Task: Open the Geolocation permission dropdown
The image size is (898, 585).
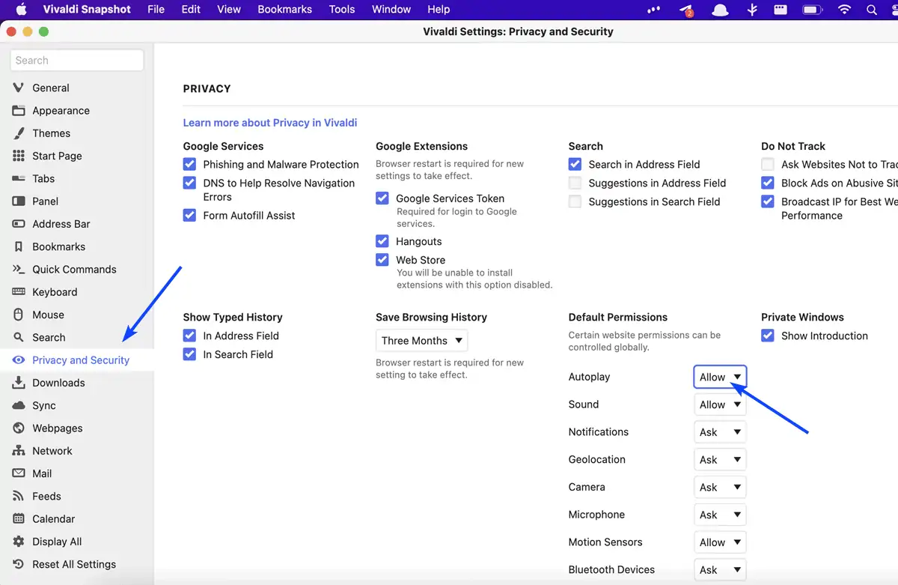Action: point(720,460)
